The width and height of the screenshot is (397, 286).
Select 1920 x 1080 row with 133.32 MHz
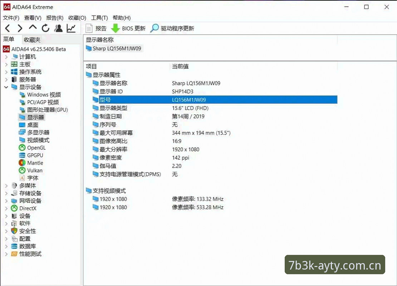pos(215,199)
